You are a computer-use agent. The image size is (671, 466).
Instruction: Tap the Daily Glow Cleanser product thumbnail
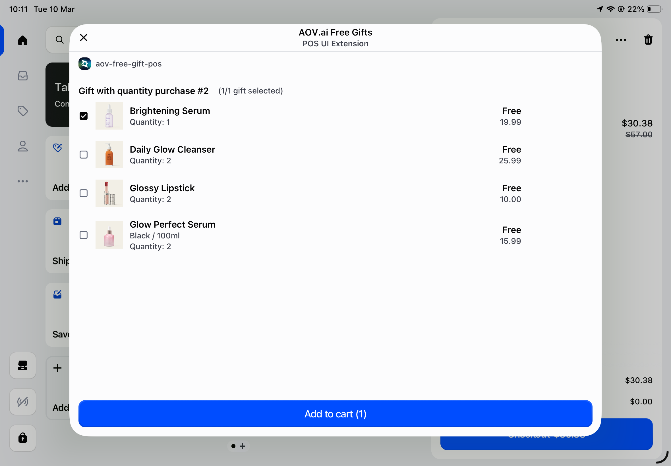click(x=109, y=155)
